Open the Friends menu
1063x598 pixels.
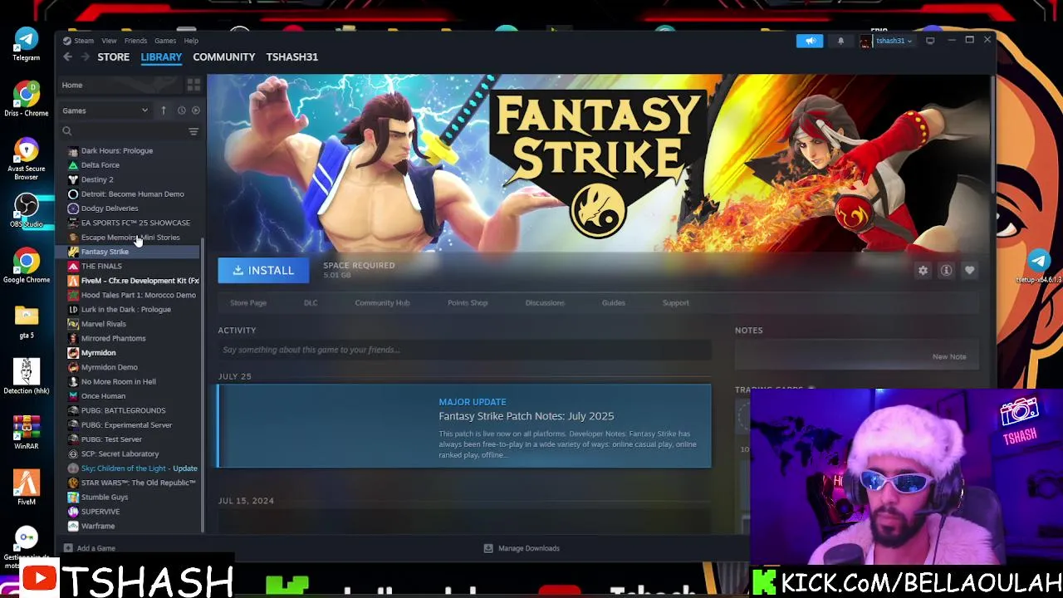point(135,41)
